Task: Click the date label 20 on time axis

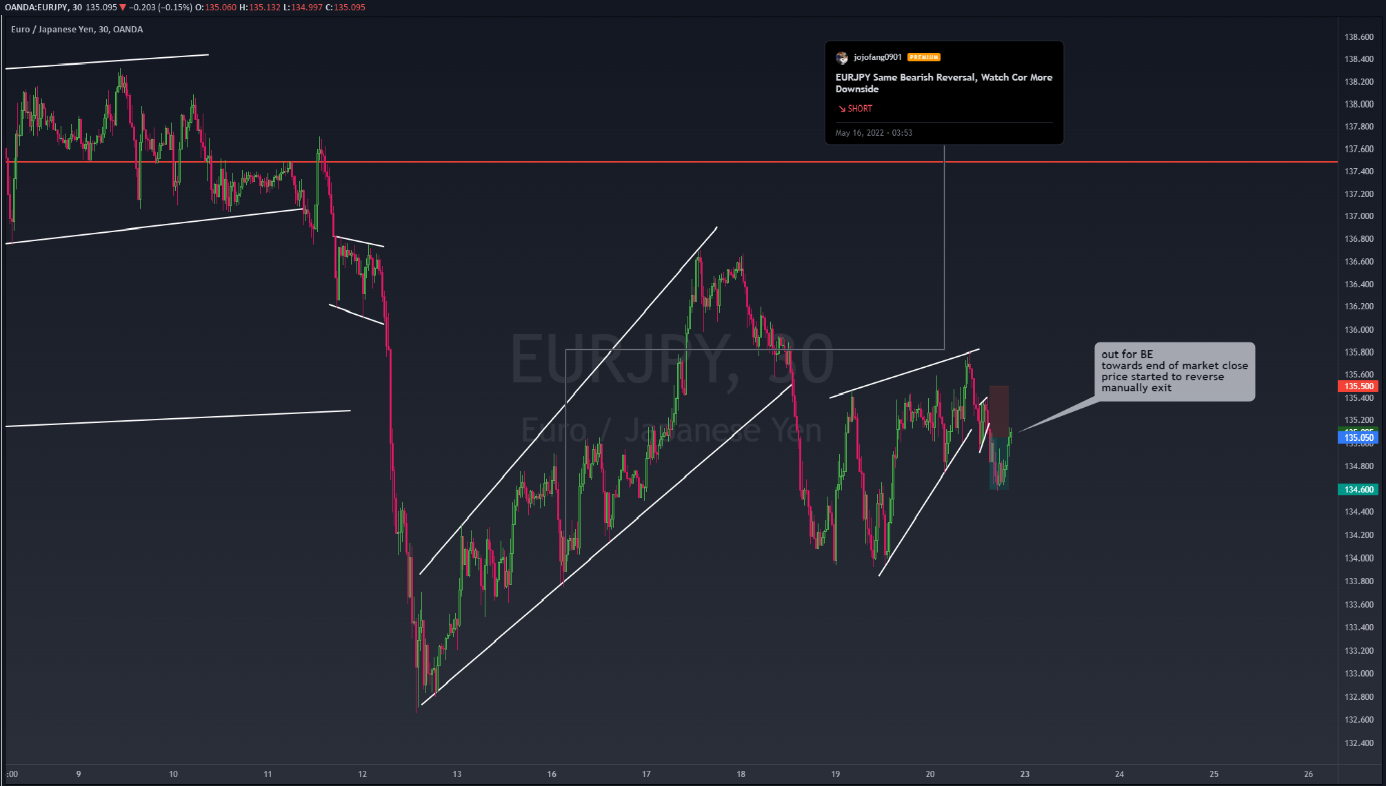Action: 930,774
